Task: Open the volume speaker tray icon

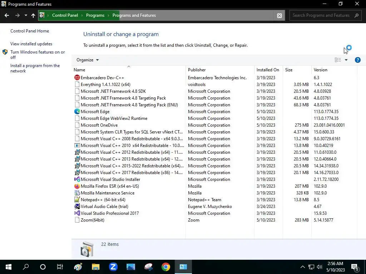Action: 320,267
